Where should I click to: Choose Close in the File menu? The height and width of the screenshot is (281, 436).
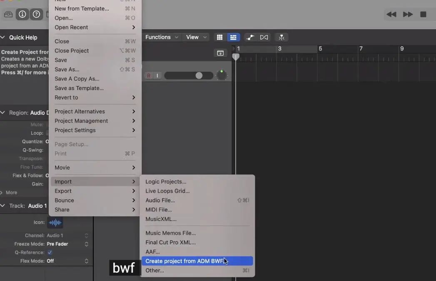pyautogui.click(x=95, y=41)
